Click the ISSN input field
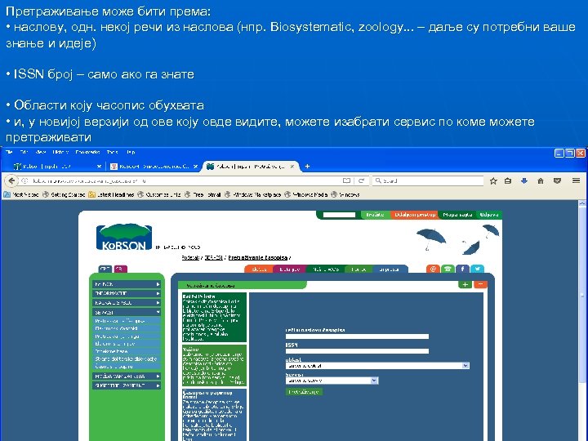Viewport: 588px width, 441px height. pyautogui.click(x=357, y=351)
